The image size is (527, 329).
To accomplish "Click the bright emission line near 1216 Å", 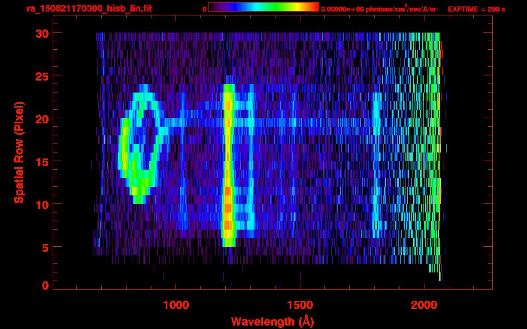I will point(228,165).
